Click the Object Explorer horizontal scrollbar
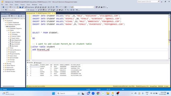This screenshot has width=171, height=96. [9, 86]
